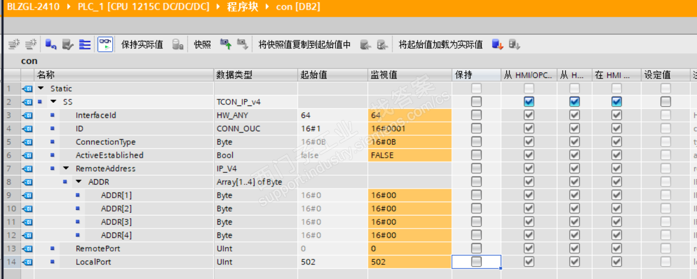Click the ActiveEstablished variable name
Image resolution: width=697 pixels, height=279 pixels.
[x=109, y=155]
